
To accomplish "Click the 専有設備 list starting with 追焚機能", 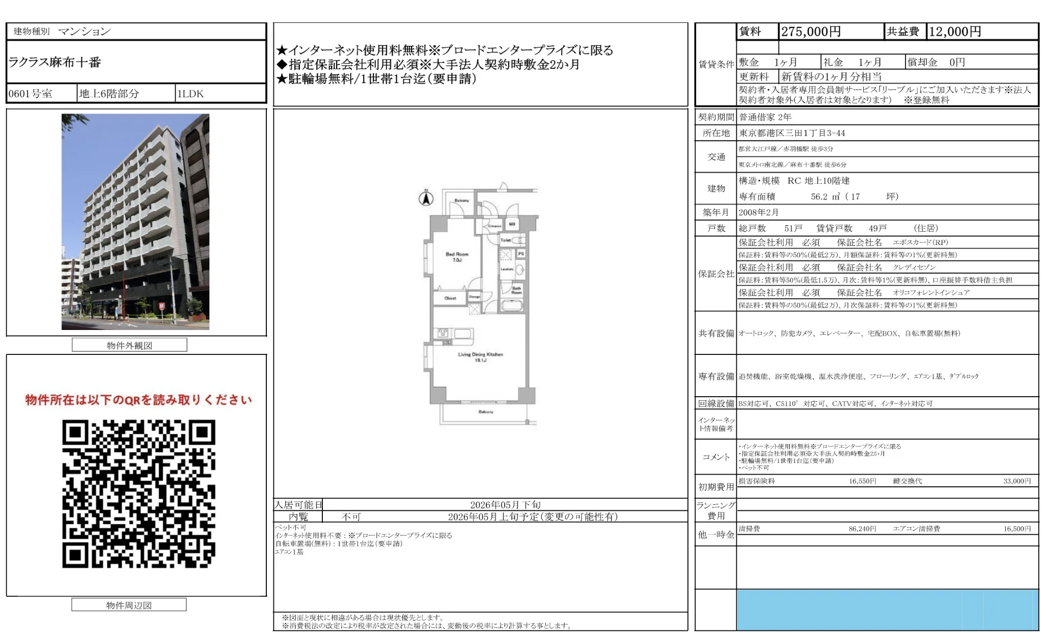I will [x=858, y=376].
